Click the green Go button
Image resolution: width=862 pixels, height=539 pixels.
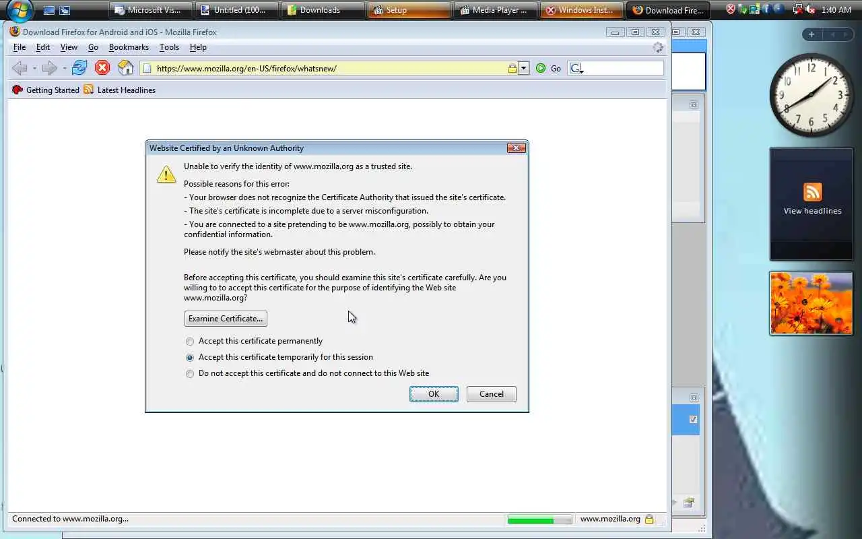coord(549,68)
